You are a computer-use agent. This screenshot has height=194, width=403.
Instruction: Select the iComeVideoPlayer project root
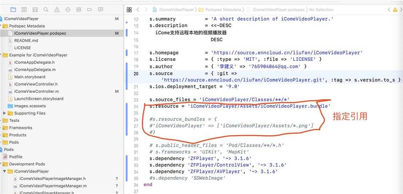(x=21, y=19)
